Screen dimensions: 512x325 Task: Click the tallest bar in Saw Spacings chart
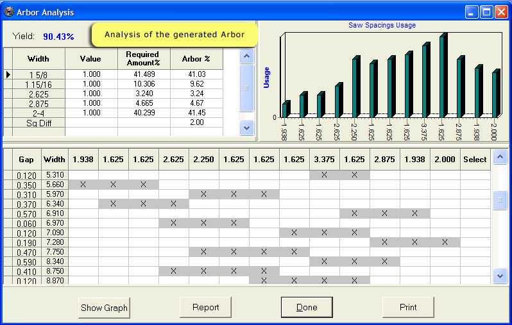click(x=442, y=77)
